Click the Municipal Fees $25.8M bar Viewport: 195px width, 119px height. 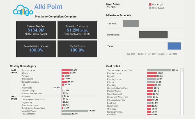click(74, 111)
